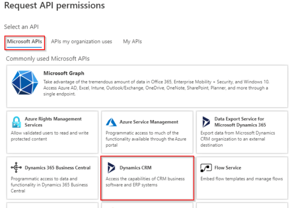Click text 'Export data from Microsoft Dynamics'
The width and height of the screenshot is (300, 208).
click(238, 133)
